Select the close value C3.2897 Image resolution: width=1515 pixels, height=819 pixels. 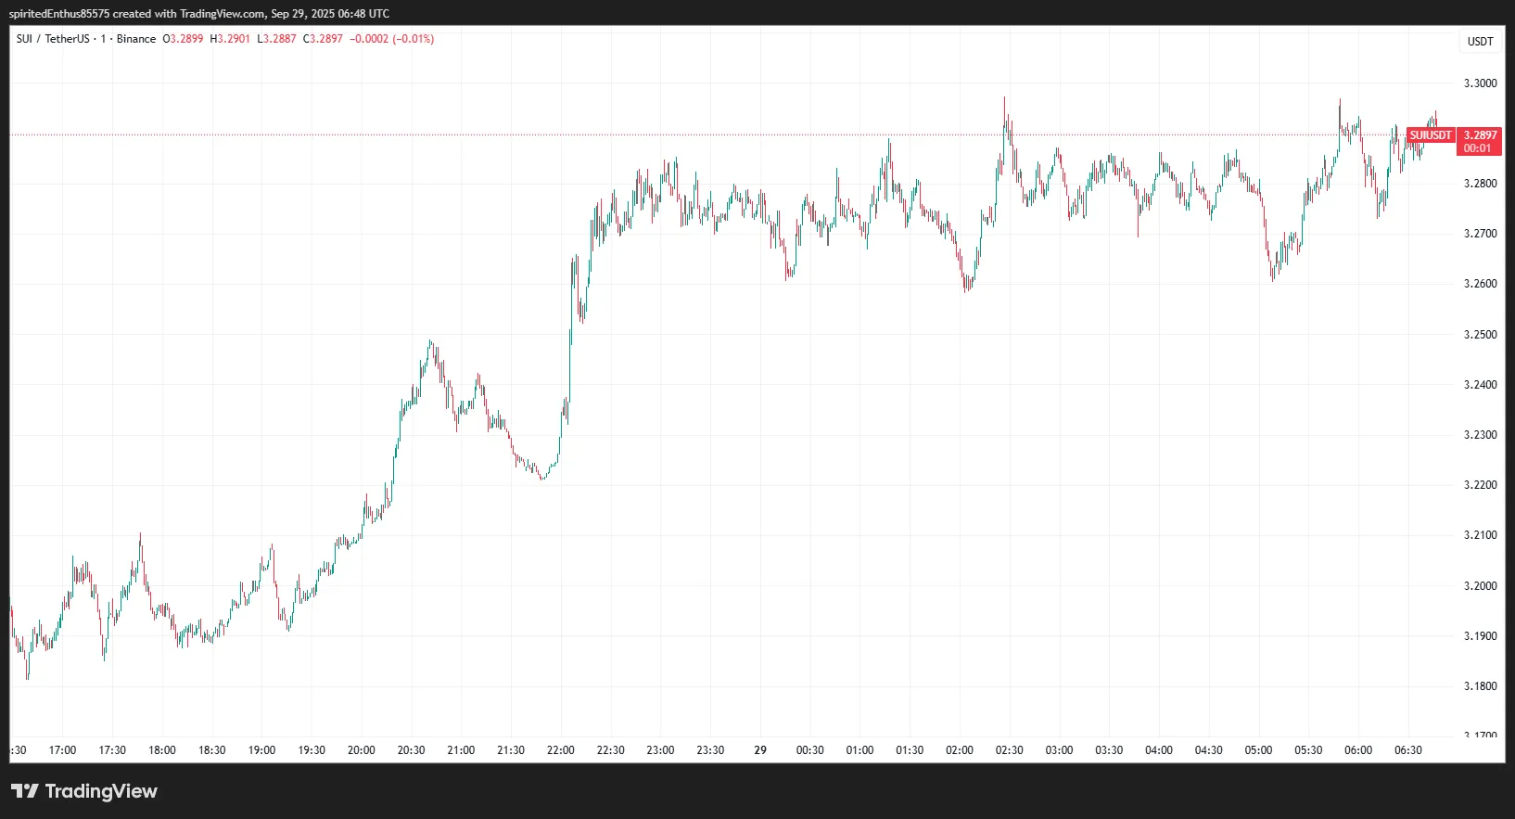[323, 39]
